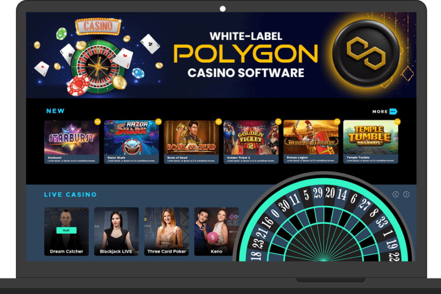Open the Starburst game thumbnail
The height and width of the screenshot is (294, 441).
[72, 142]
